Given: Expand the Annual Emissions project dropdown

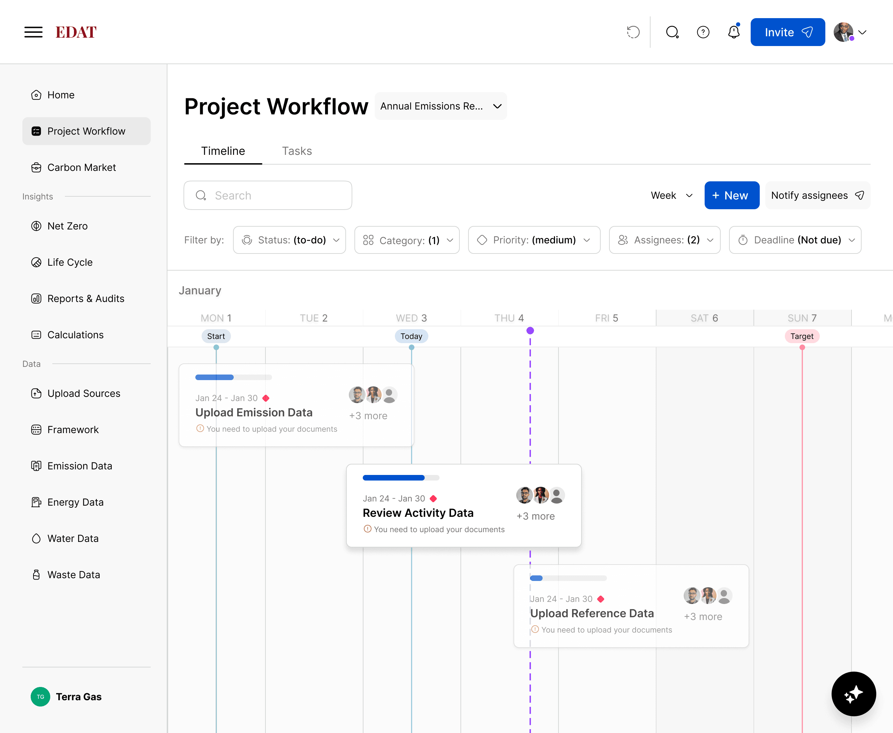Looking at the screenshot, I should tap(441, 106).
